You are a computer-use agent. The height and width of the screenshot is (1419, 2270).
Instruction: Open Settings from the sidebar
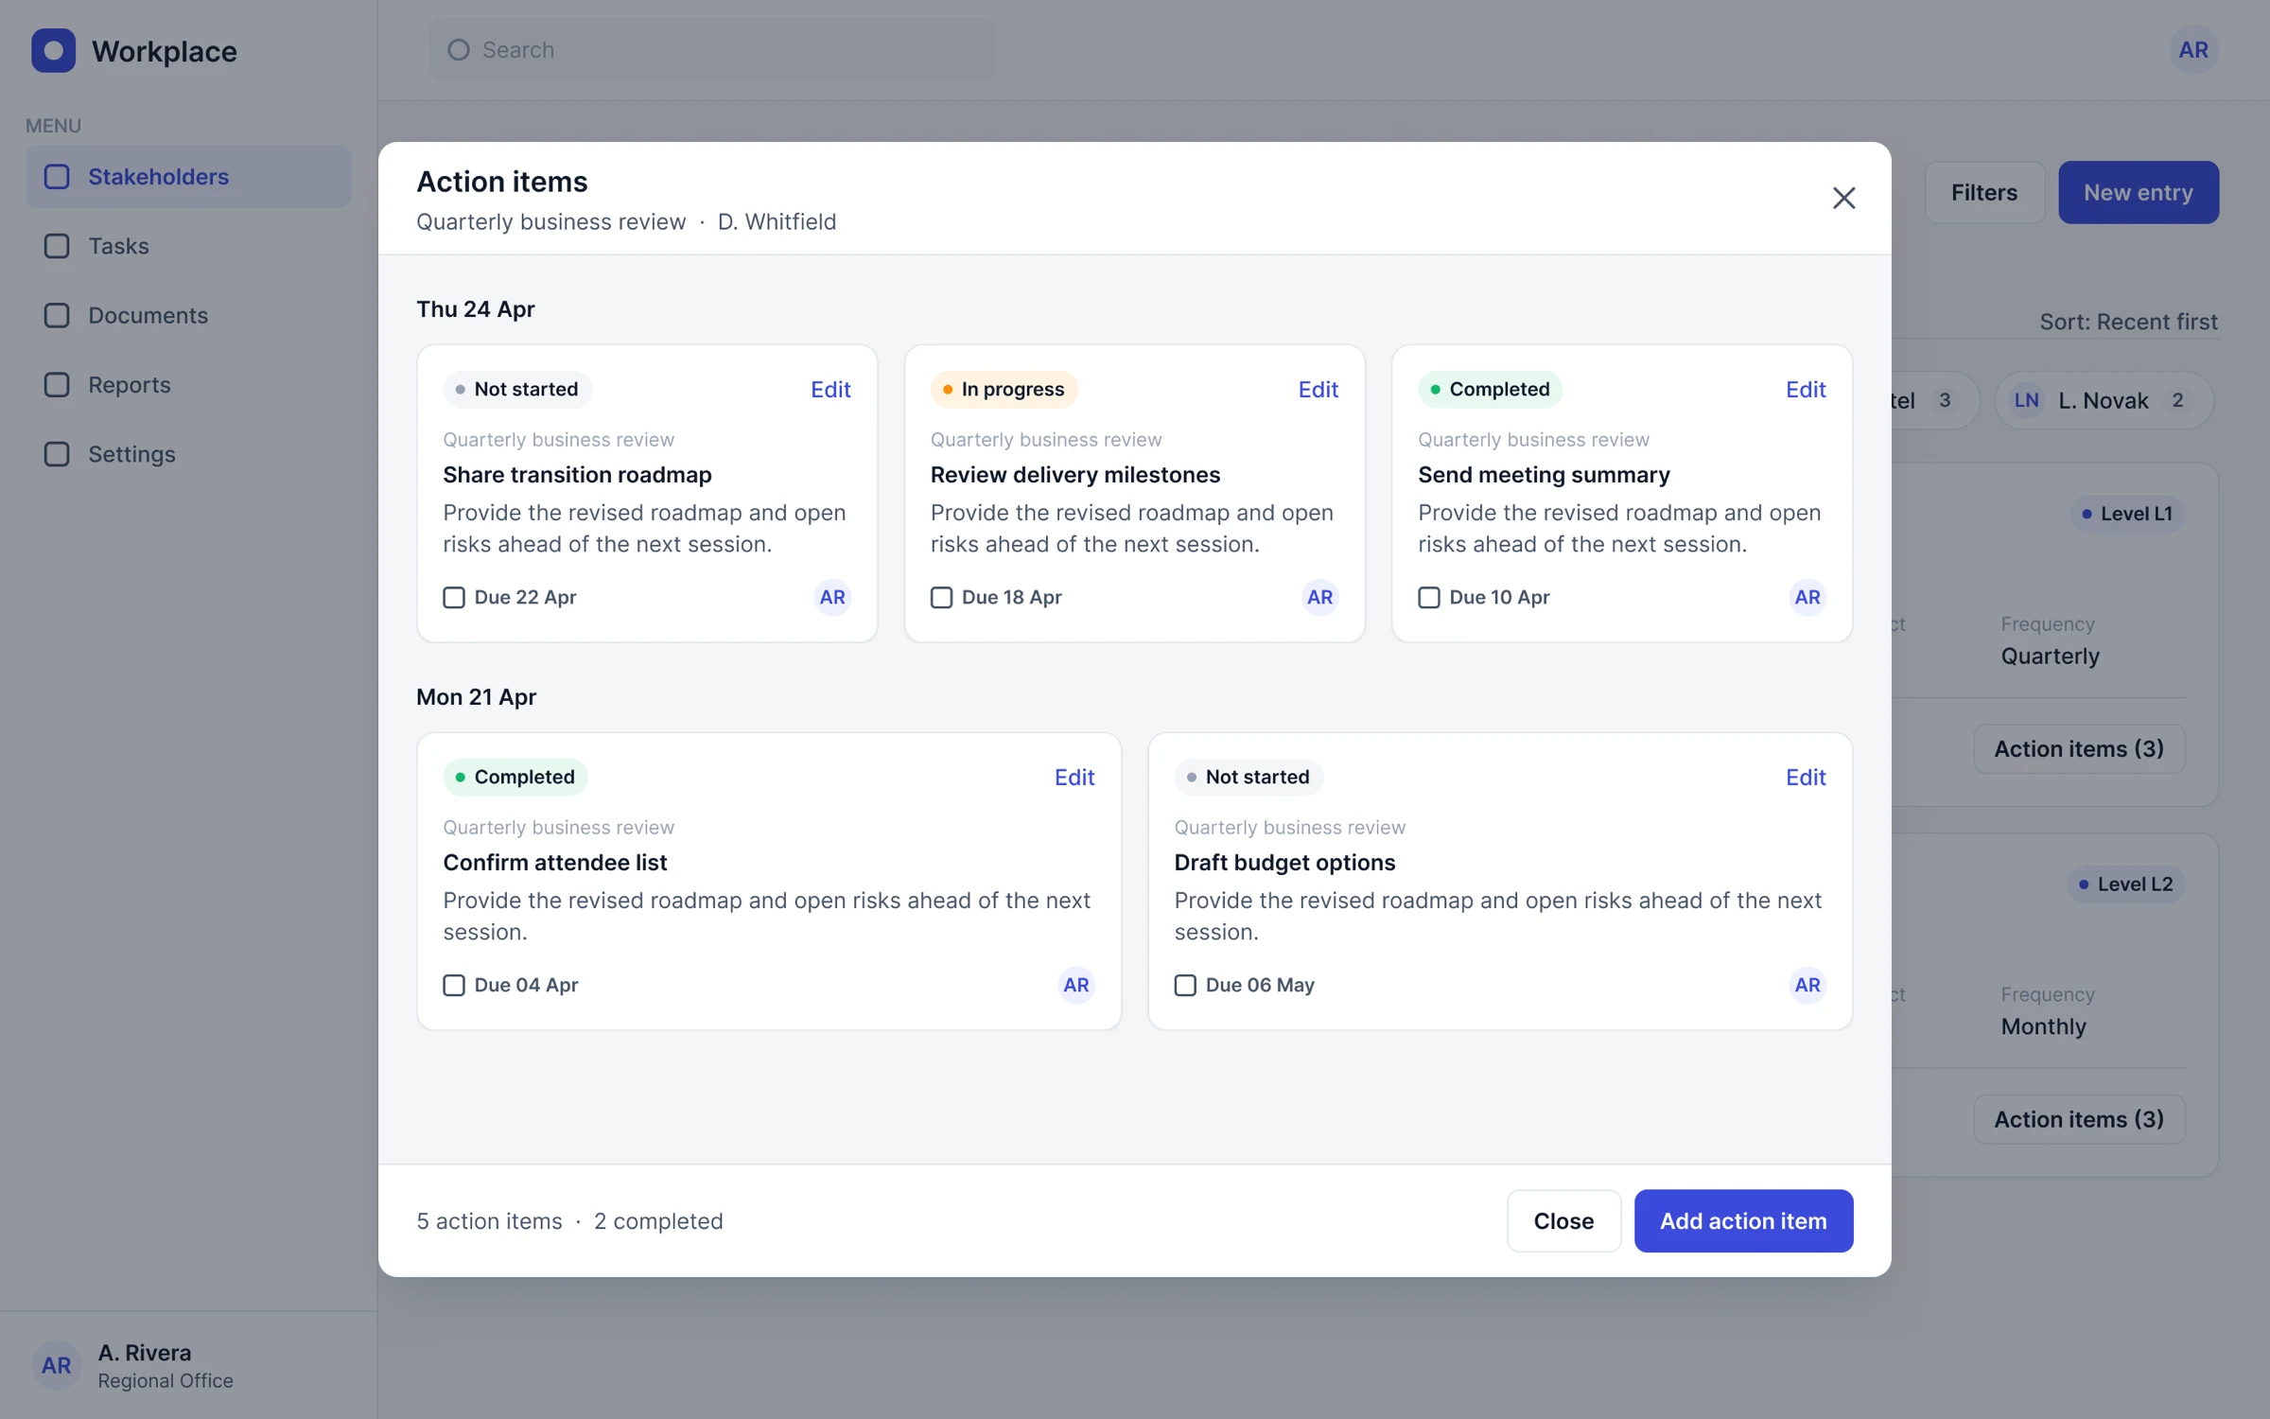[188, 454]
